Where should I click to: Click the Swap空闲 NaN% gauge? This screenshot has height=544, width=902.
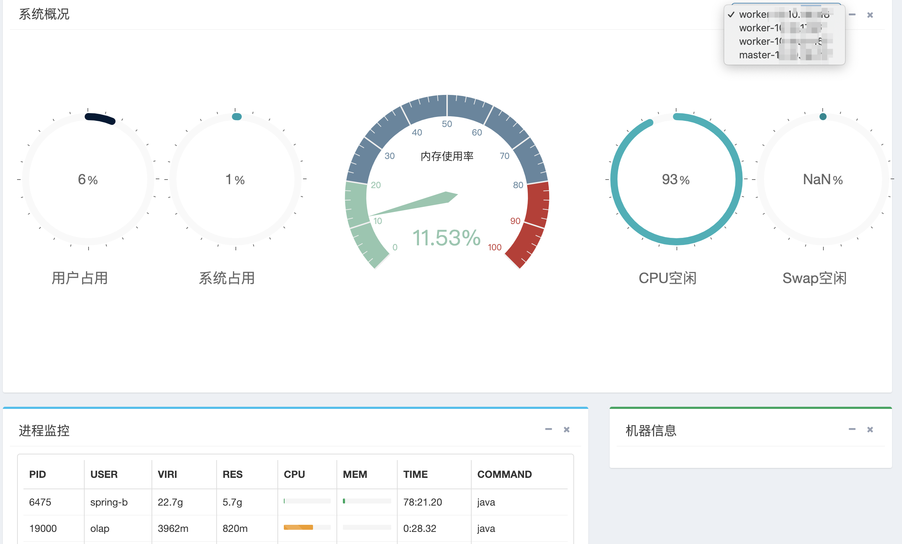pos(823,179)
